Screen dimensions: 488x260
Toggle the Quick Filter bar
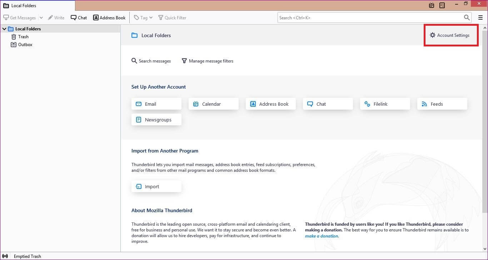coord(172,17)
